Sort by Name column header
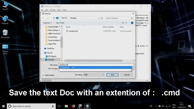This screenshot has width=194, height=109. pyautogui.click(x=68, y=27)
